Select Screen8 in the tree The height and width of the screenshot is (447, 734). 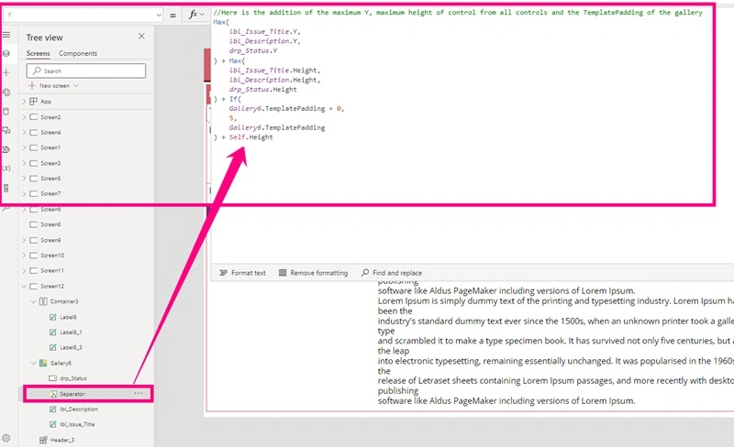point(50,224)
